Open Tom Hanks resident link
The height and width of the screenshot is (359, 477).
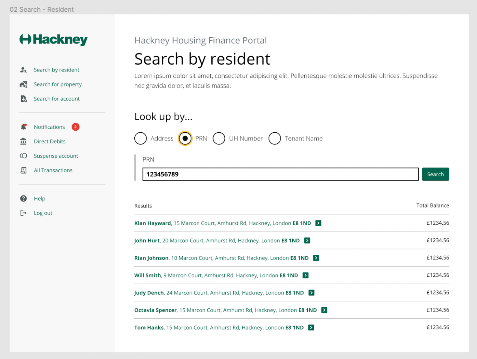point(219,327)
